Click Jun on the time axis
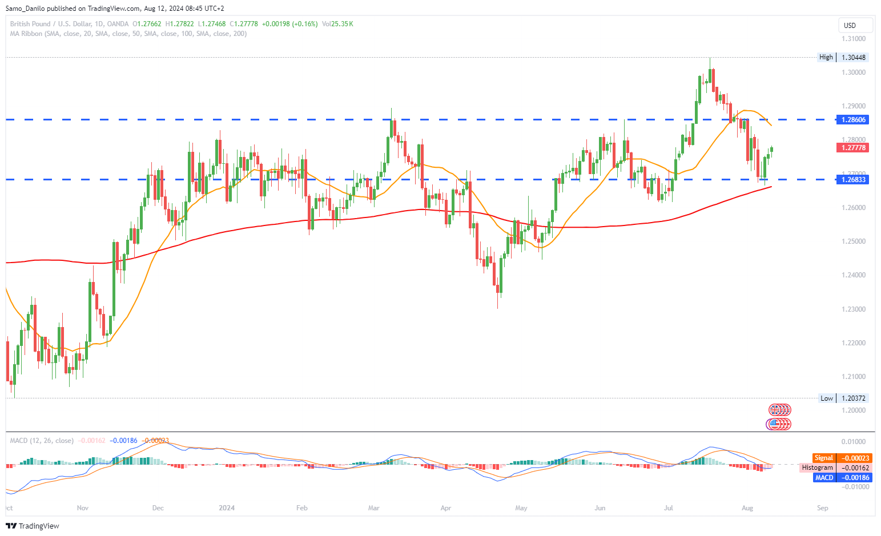This screenshot has width=881, height=536. [600, 508]
